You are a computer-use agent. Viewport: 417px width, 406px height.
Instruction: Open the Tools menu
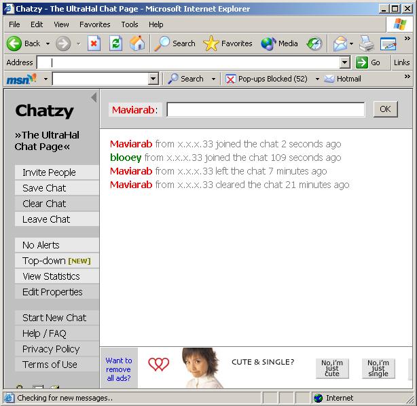[x=130, y=24]
